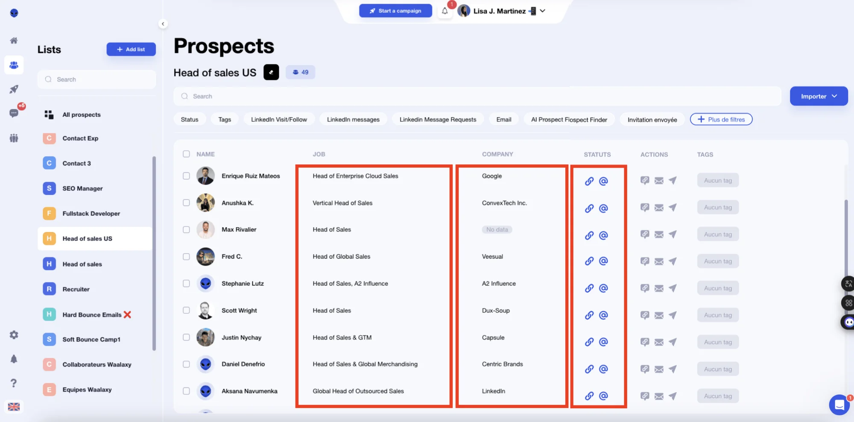Focus the prospects search field
Viewport: 854px width, 422px height.
[x=477, y=96]
